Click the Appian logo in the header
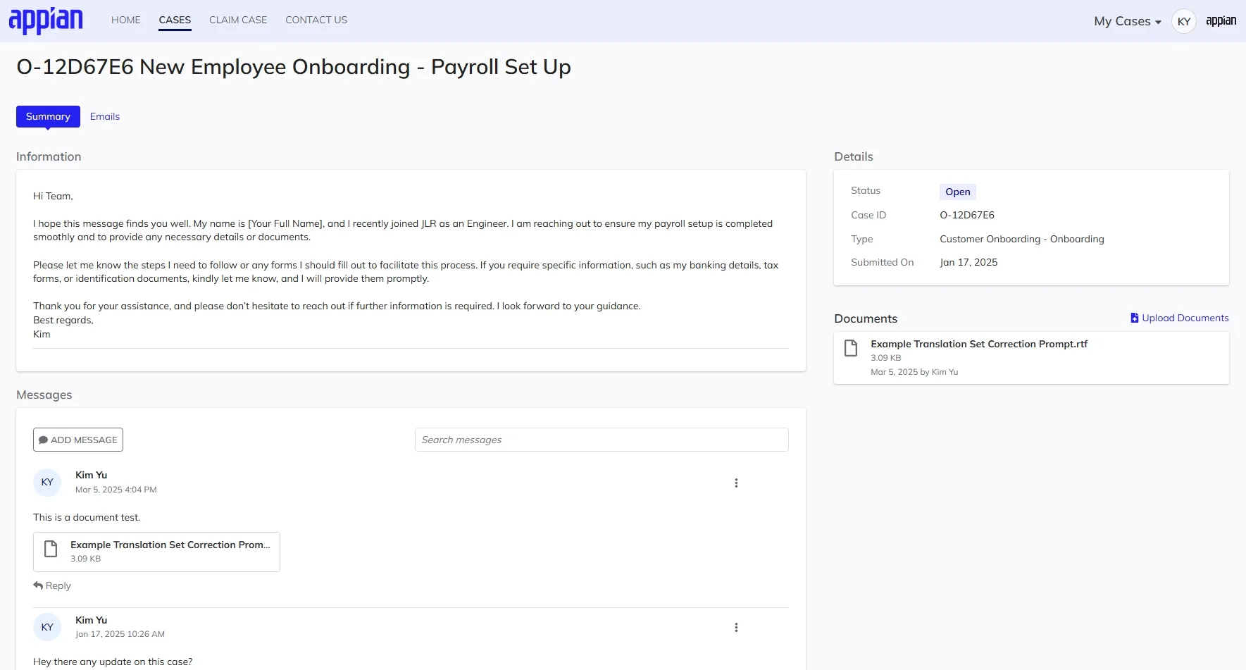 pyautogui.click(x=45, y=20)
